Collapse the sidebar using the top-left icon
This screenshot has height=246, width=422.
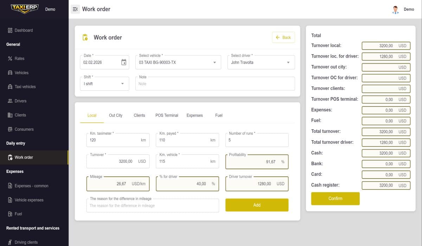75,9
